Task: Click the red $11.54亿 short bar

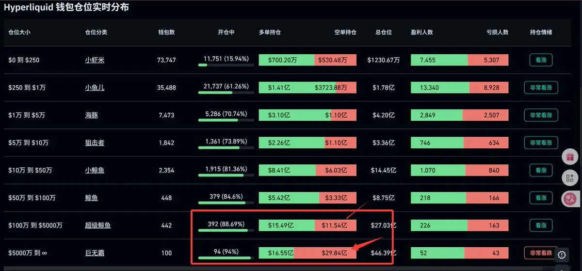Action: point(336,225)
